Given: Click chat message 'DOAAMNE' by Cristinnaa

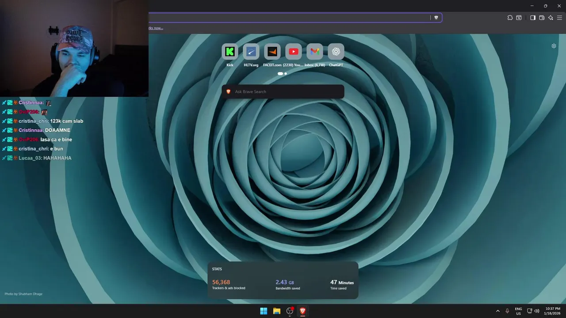Looking at the screenshot, I should point(57,130).
